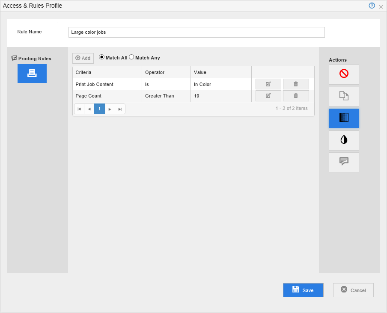Viewport: 387px width, 313px height.
Task: Click the Operator column header
Action: [x=166, y=72]
